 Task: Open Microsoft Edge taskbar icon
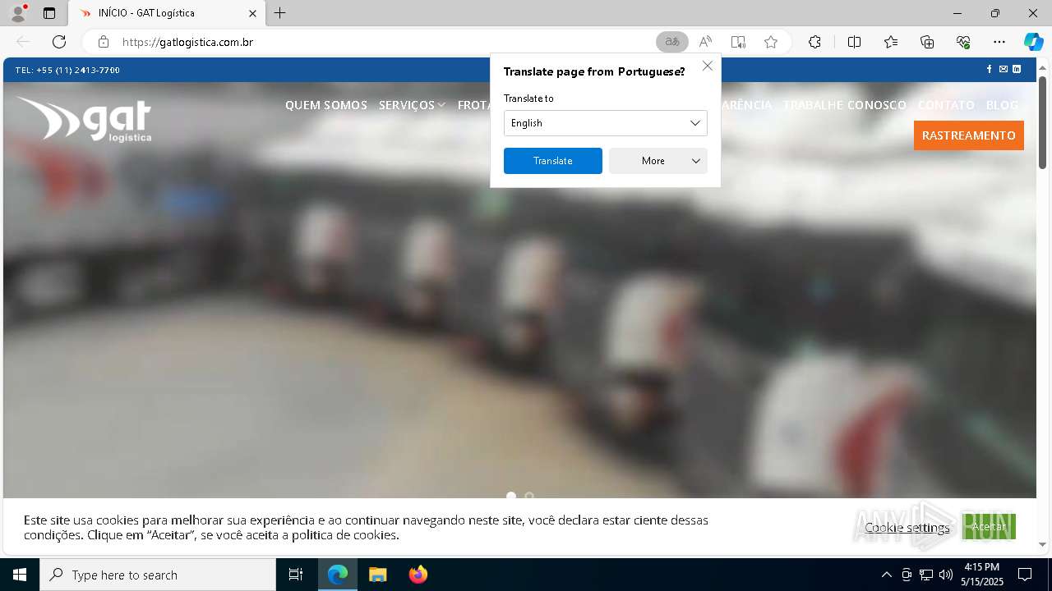click(x=338, y=575)
